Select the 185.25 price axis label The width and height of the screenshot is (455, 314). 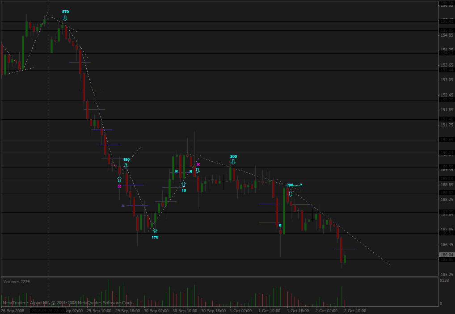[447, 274]
